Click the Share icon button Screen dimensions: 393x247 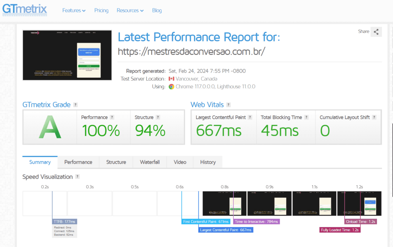point(376,32)
